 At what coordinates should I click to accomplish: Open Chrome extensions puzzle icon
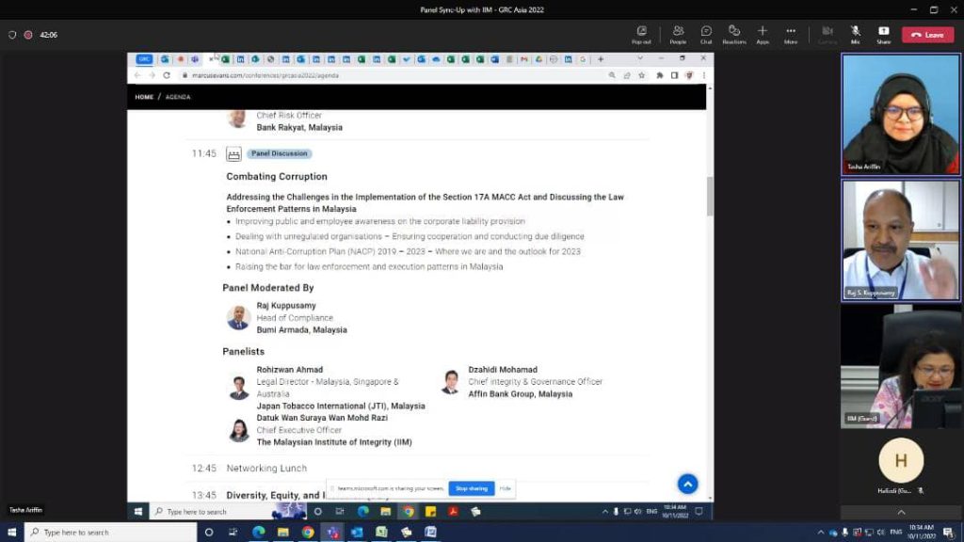pos(660,75)
